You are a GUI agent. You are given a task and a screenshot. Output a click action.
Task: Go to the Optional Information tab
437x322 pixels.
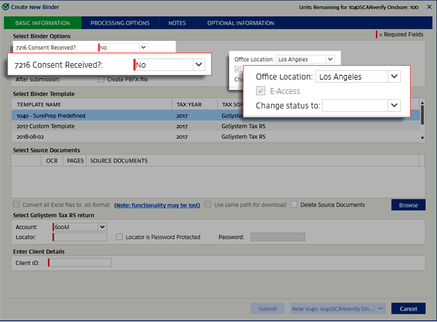[x=240, y=23]
